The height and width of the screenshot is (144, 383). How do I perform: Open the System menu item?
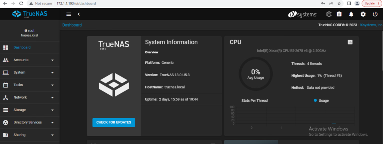pos(30,72)
